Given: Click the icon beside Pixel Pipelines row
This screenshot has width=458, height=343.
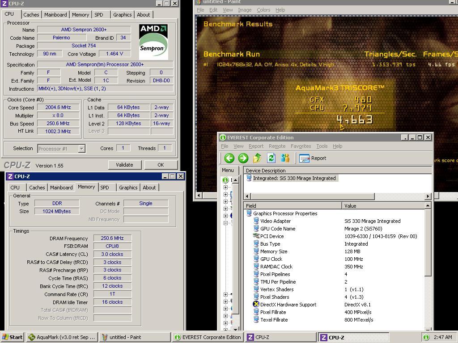Looking at the screenshot, I should pyautogui.click(x=256, y=274).
